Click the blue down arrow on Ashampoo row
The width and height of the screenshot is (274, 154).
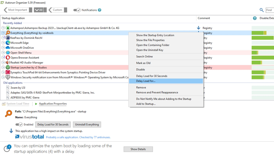click(x=199, y=28)
